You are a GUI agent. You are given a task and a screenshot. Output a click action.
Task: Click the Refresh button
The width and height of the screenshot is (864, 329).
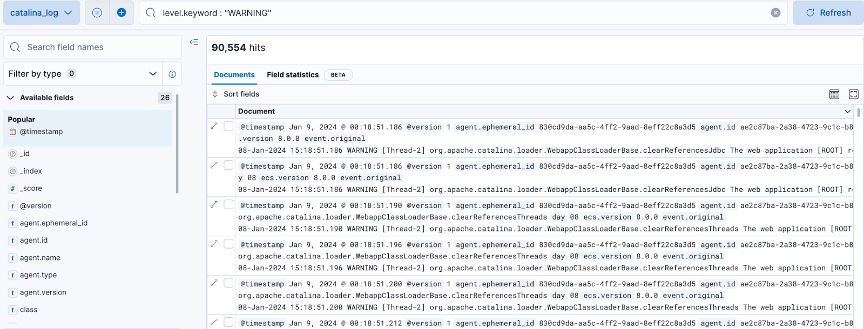828,12
